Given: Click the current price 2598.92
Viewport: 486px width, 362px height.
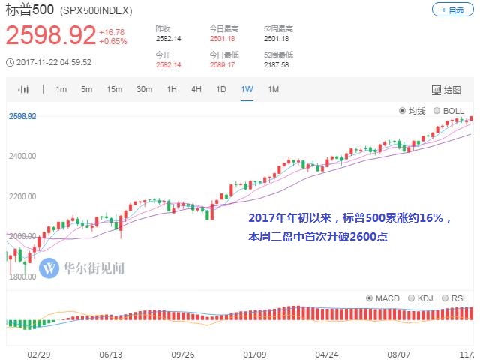Looking at the screenshot, I should [x=51, y=35].
